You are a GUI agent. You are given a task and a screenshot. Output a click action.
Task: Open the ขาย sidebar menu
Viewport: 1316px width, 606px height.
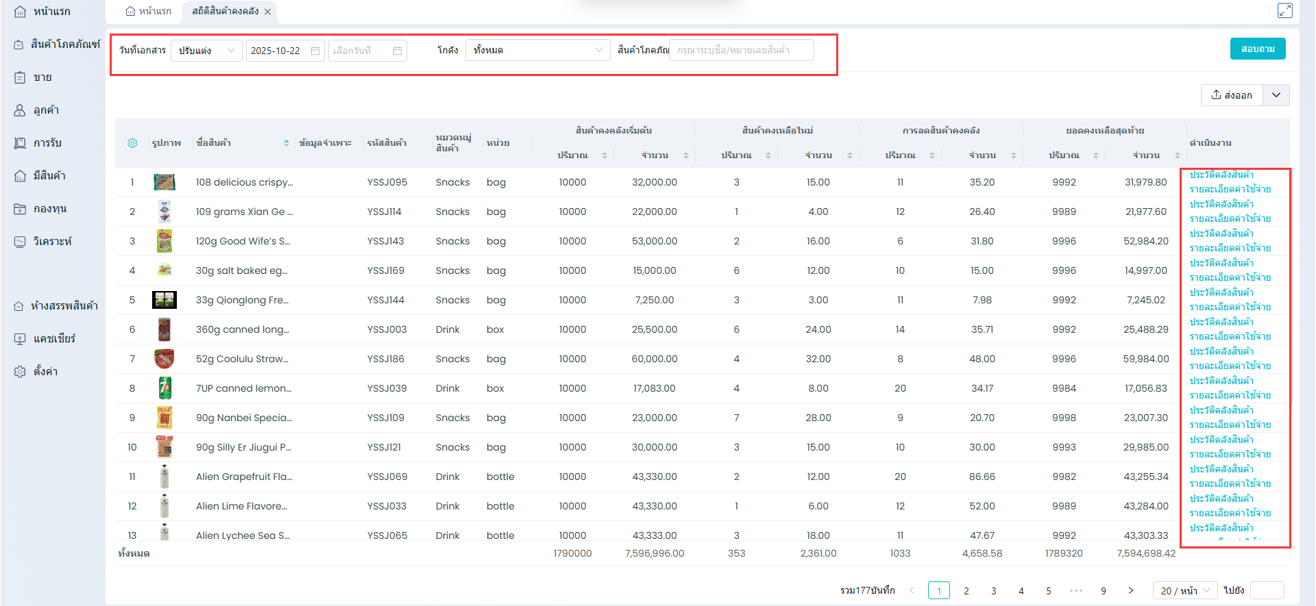[x=42, y=77]
